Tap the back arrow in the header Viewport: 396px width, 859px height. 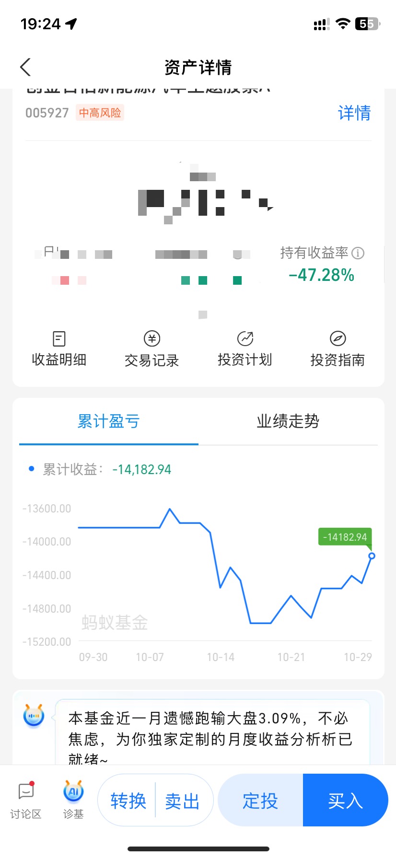point(25,67)
